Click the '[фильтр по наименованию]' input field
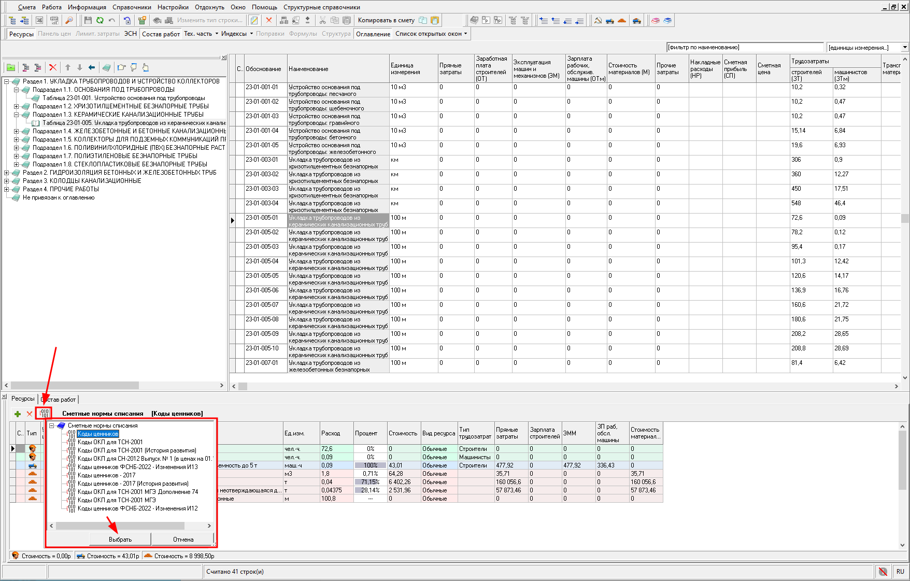Screen dimensions: 910x581 click(x=745, y=47)
